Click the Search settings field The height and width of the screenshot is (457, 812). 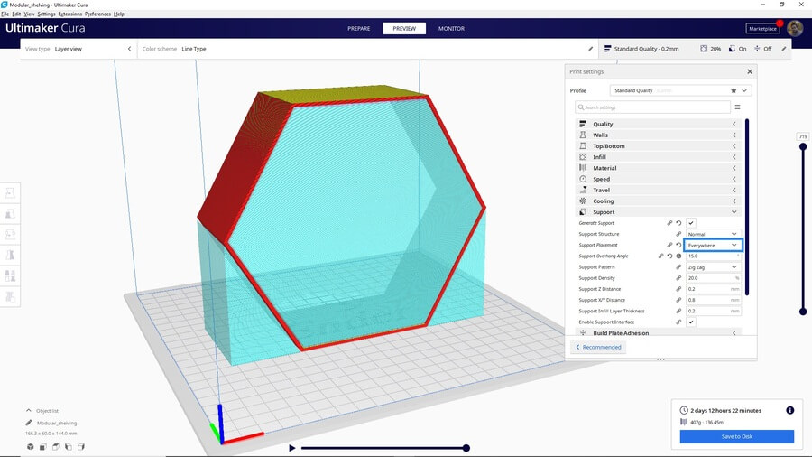point(652,107)
